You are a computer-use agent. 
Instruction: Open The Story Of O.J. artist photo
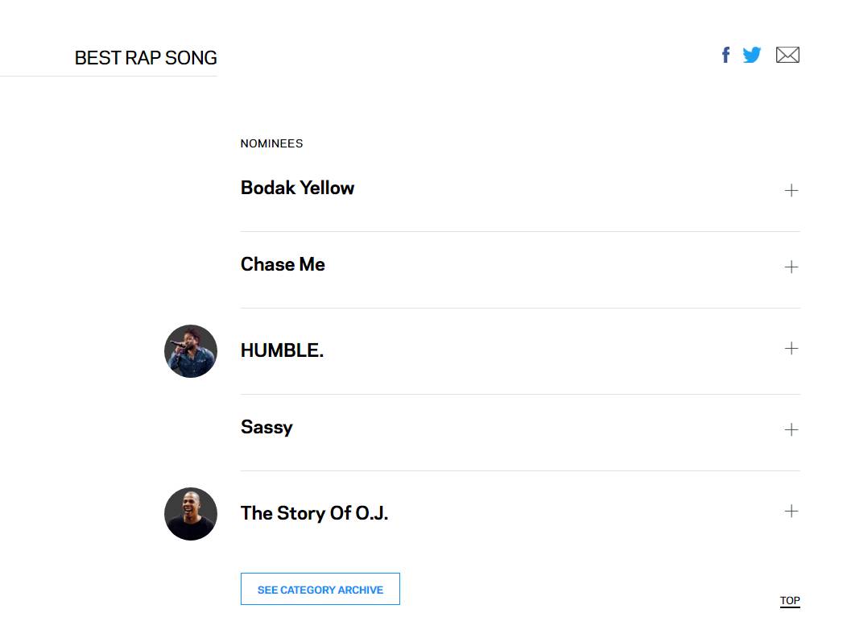tap(191, 514)
